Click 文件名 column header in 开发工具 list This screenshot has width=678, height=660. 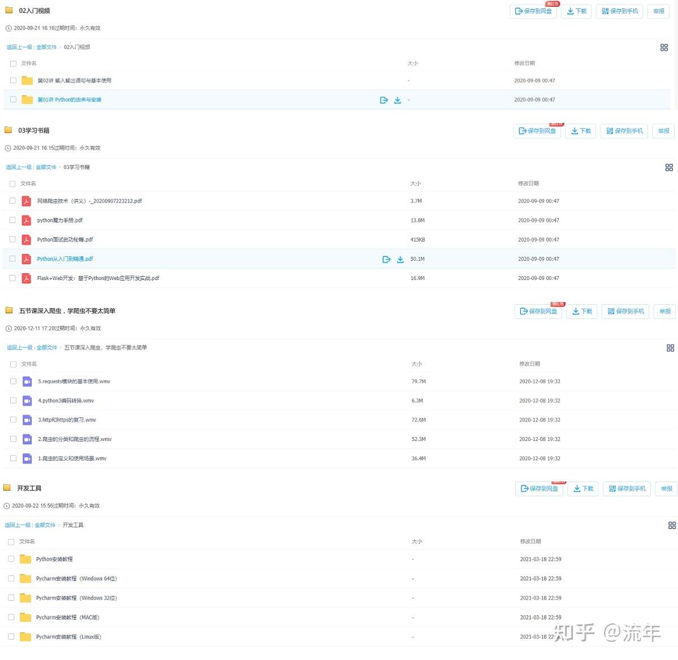(x=27, y=542)
